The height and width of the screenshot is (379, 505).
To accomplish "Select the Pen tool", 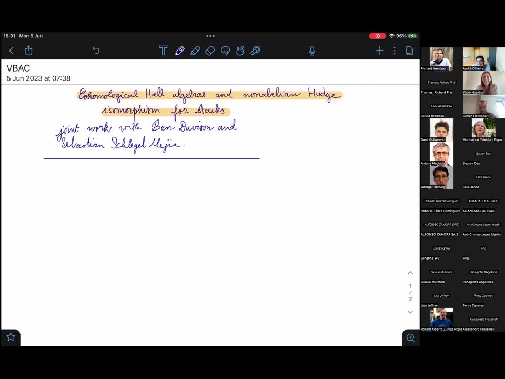I will [x=179, y=51].
